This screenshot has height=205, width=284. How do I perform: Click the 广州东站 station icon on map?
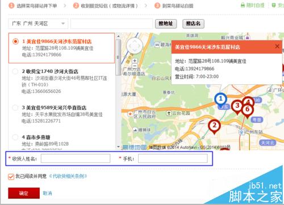pos(241,132)
